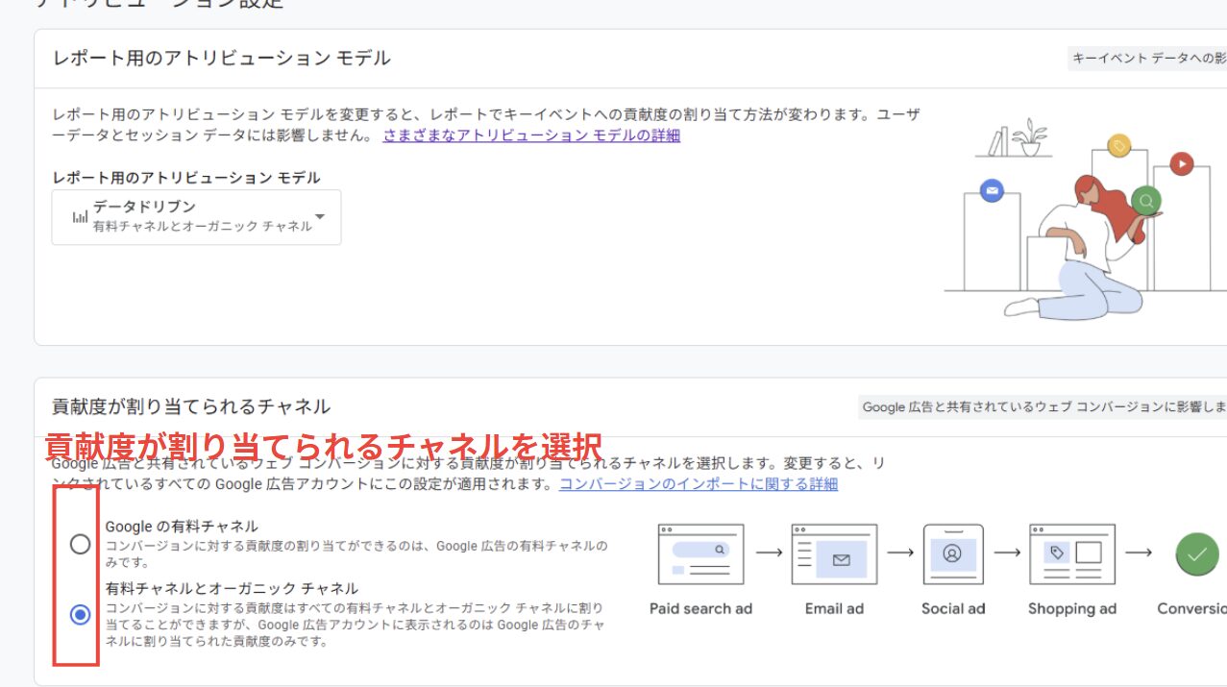Click the dropdown arrow of the attribution model
This screenshot has width=1227, height=687.
click(x=320, y=216)
